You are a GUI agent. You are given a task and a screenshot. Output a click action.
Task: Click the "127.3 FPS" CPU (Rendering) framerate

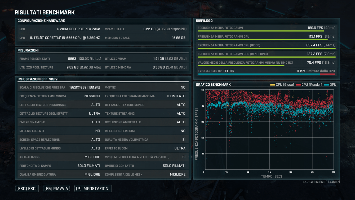coord(315,54)
